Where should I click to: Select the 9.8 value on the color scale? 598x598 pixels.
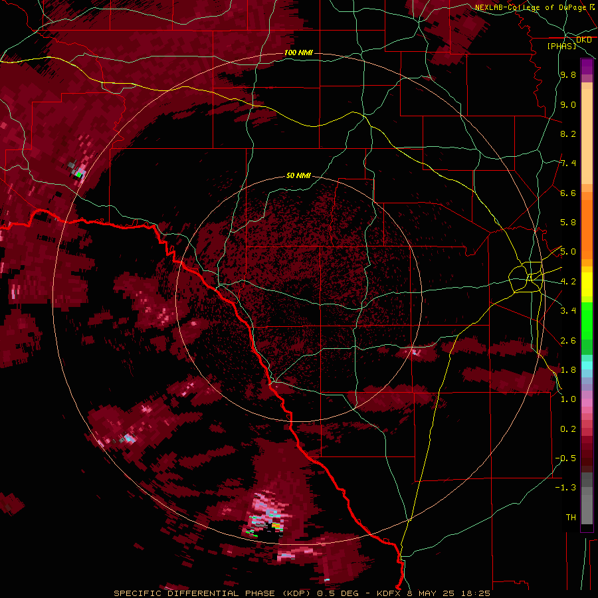pos(568,74)
